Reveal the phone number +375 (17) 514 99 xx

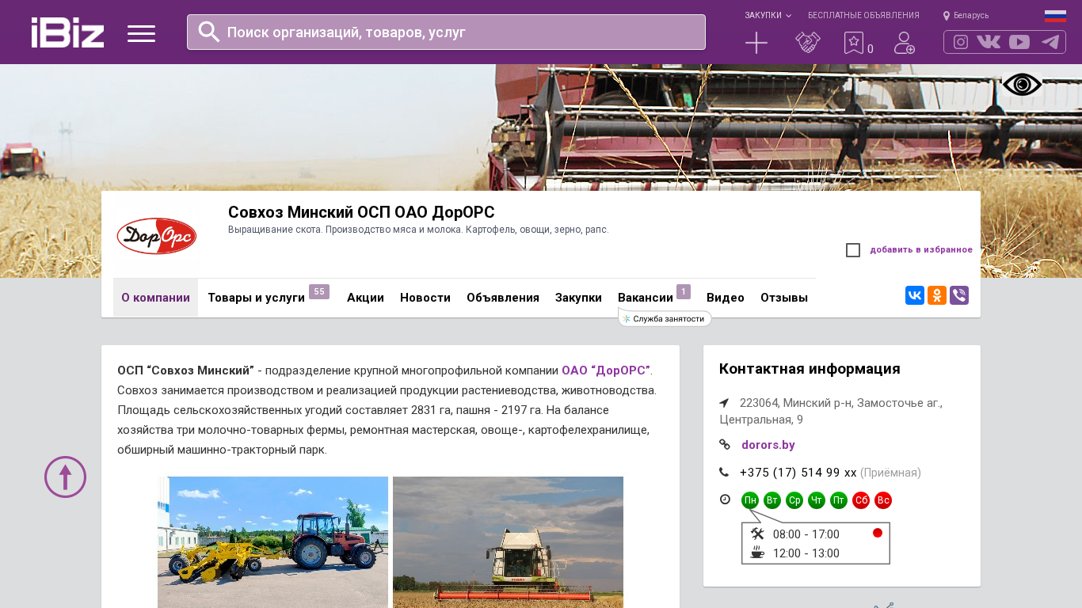coord(798,473)
